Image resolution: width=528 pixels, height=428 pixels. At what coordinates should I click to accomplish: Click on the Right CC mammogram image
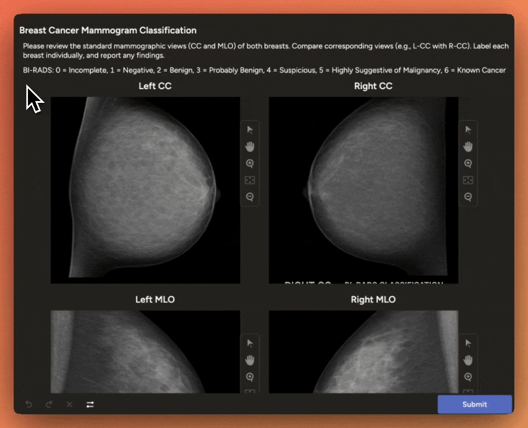363,190
